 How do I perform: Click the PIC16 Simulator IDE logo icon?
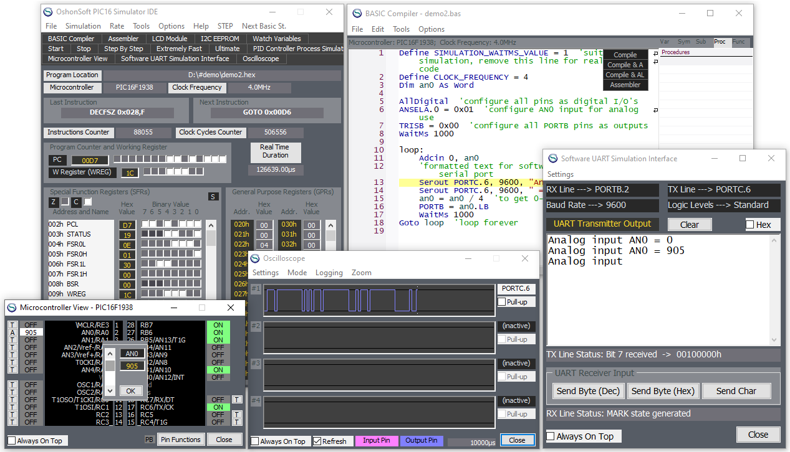tap(47, 12)
